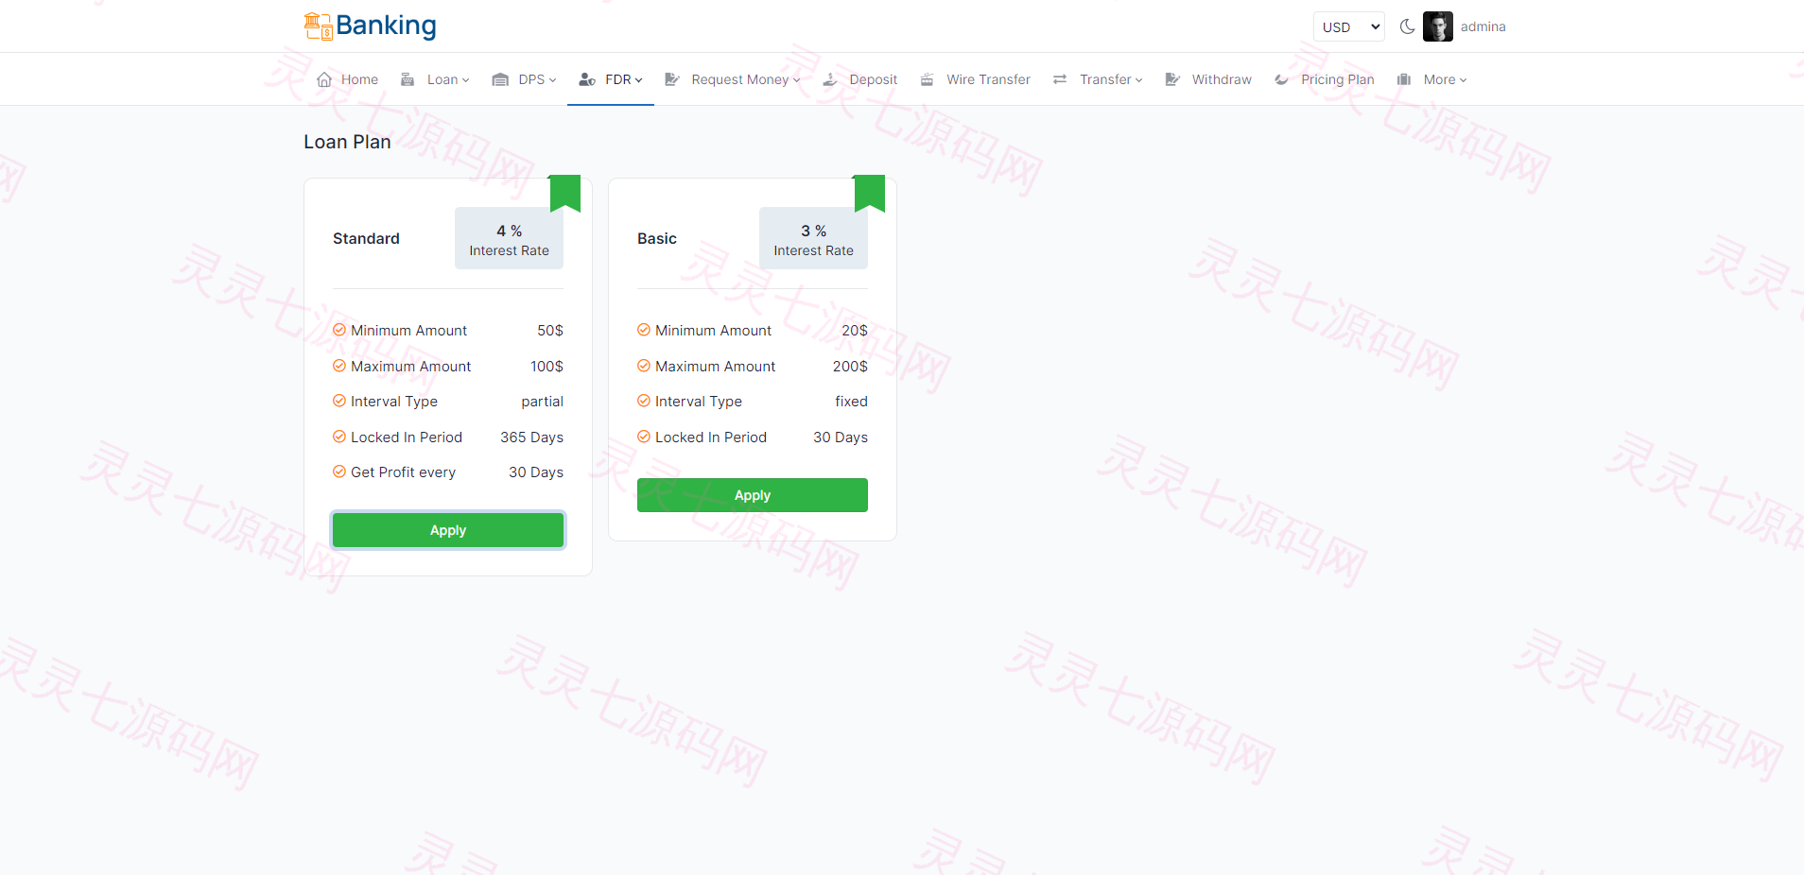
Task: Click the Withdraw icon
Action: point(1172,79)
